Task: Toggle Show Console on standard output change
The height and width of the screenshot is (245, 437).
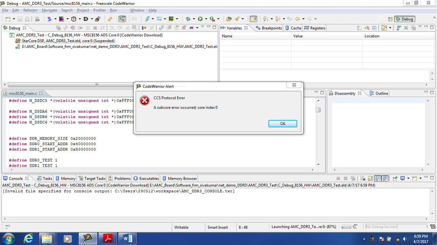Action: click(378, 178)
